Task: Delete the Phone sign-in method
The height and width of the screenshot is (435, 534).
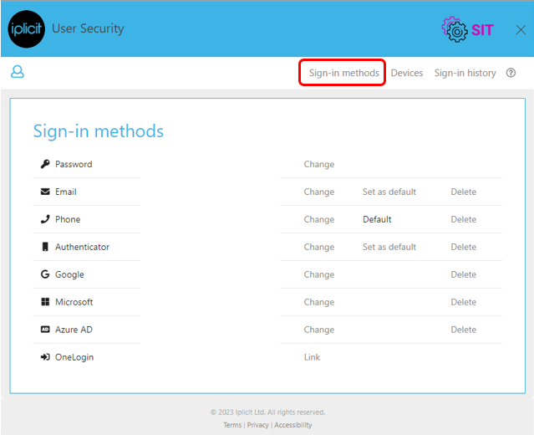Action: pos(463,219)
